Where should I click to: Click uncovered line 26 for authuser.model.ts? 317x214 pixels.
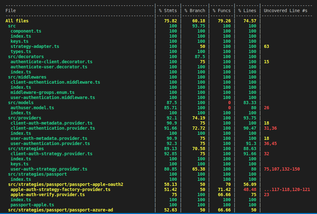(x=266, y=108)
